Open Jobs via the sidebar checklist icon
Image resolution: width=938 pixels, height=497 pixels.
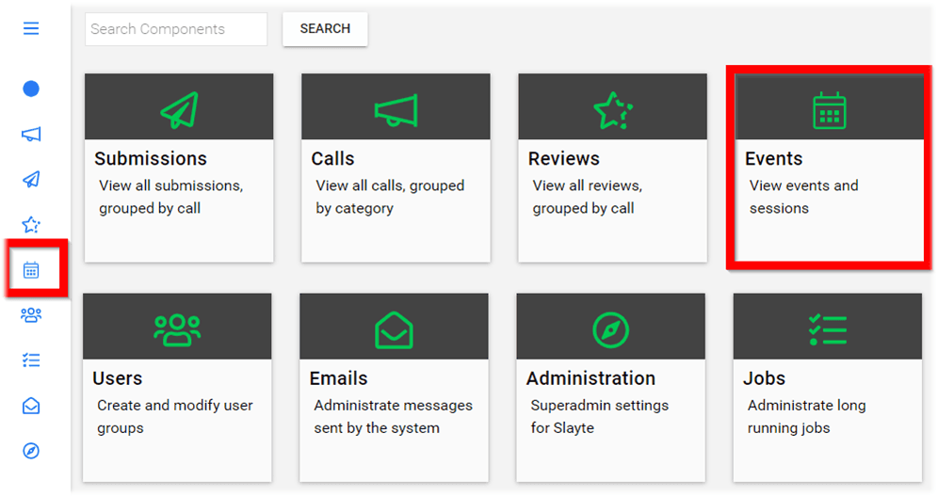click(31, 360)
